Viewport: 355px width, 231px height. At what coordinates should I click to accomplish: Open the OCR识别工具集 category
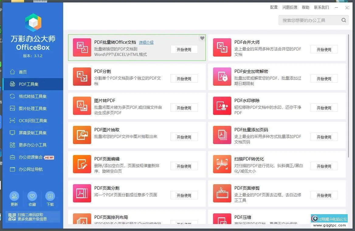(x=33, y=121)
